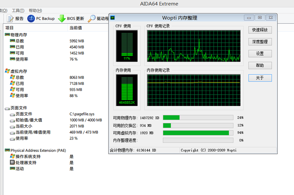This screenshot has width=294, height=195.
Task: Click the 可用虚拟内存 1920 MB label
Action: point(133,133)
